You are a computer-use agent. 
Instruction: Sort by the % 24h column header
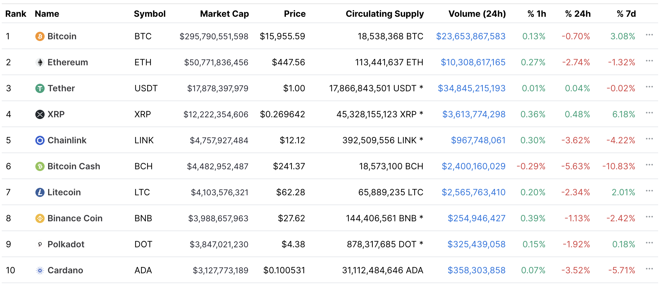pyautogui.click(x=578, y=14)
